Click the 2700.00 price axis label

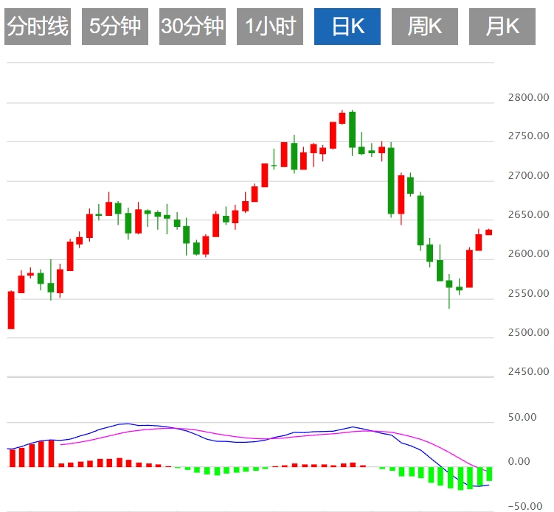click(x=528, y=175)
